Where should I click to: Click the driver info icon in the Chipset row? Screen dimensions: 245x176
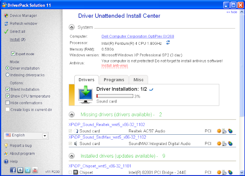tap(224, 173)
